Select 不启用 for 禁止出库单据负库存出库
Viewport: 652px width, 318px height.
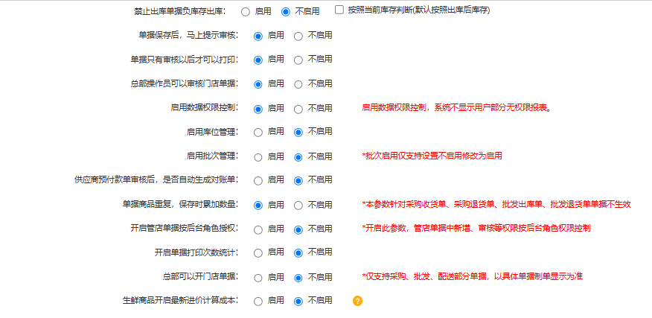click(x=286, y=11)
